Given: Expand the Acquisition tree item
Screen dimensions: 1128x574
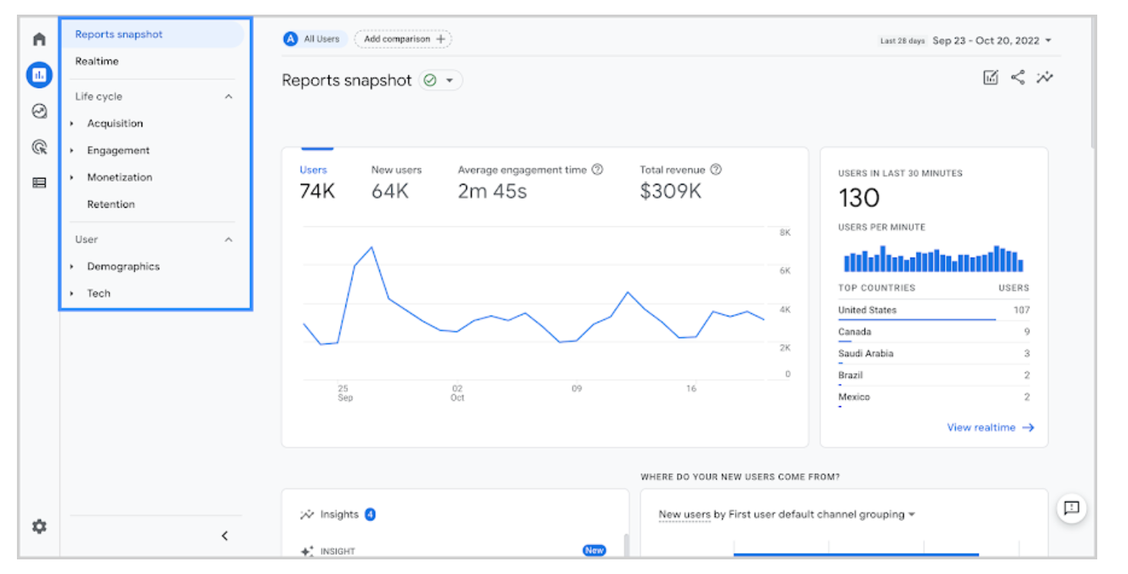Looking at the screenshot, I should [x=72, y=123].
